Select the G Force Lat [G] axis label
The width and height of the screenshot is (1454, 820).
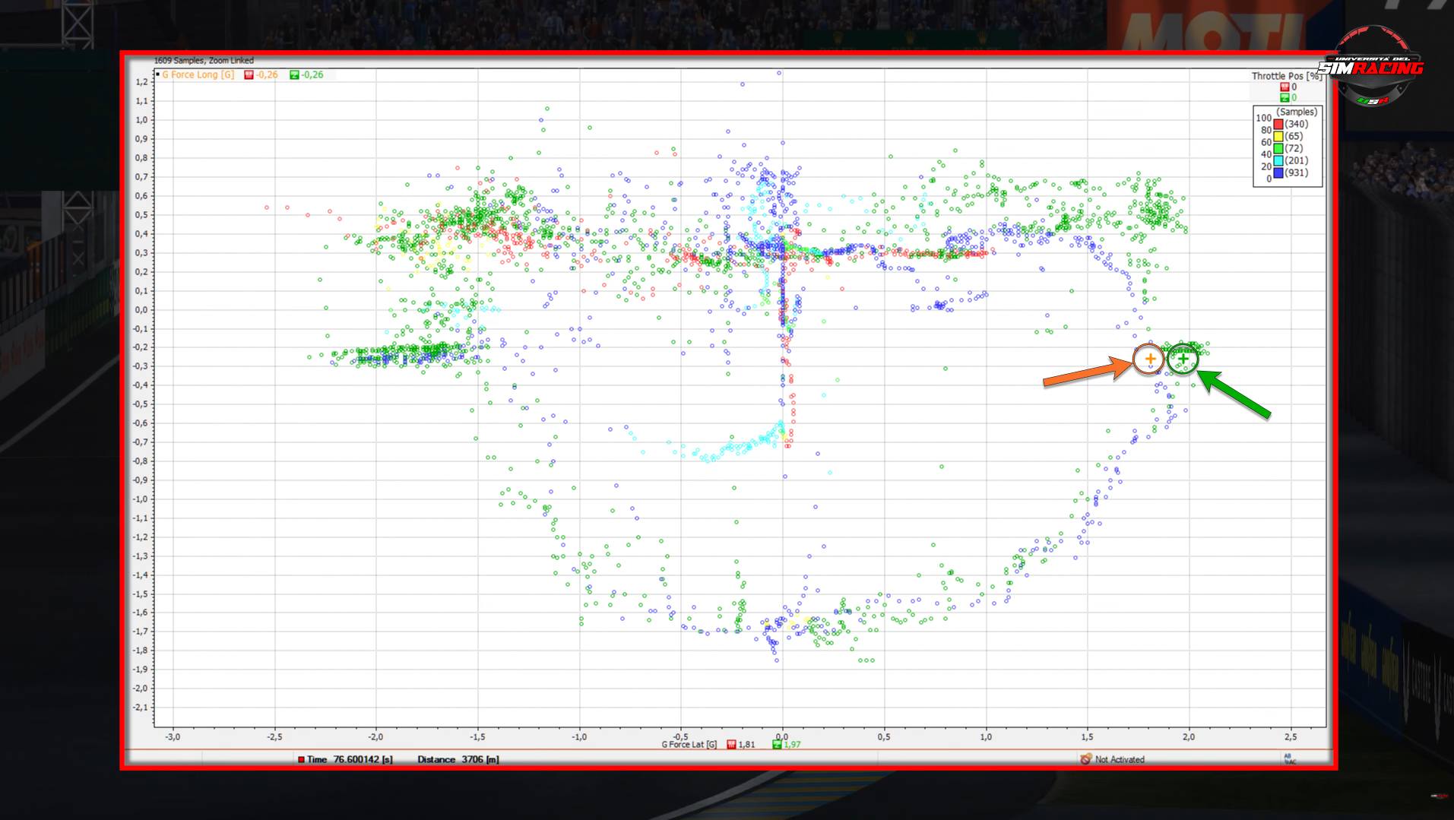pyautogui.click(x=689, y=745)
